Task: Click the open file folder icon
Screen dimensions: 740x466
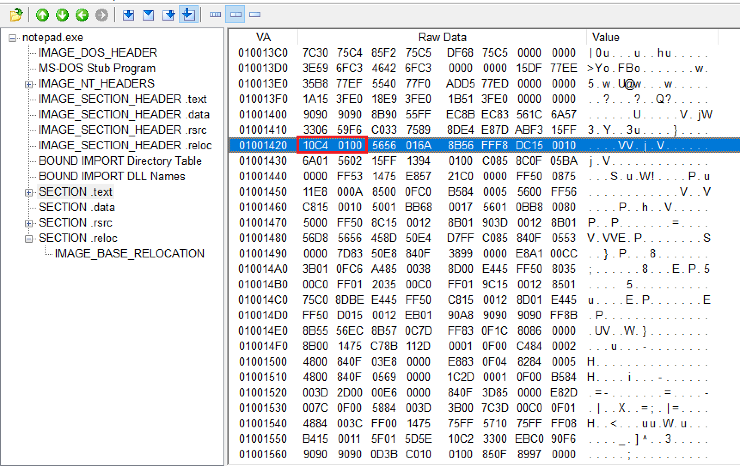Action: [x=16, y=15]
